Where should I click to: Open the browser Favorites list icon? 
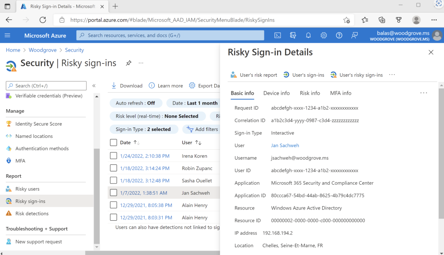coord(365,20)
